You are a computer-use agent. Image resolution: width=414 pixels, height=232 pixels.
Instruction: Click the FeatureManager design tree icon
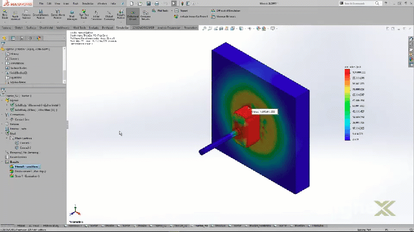coord(5,38)
